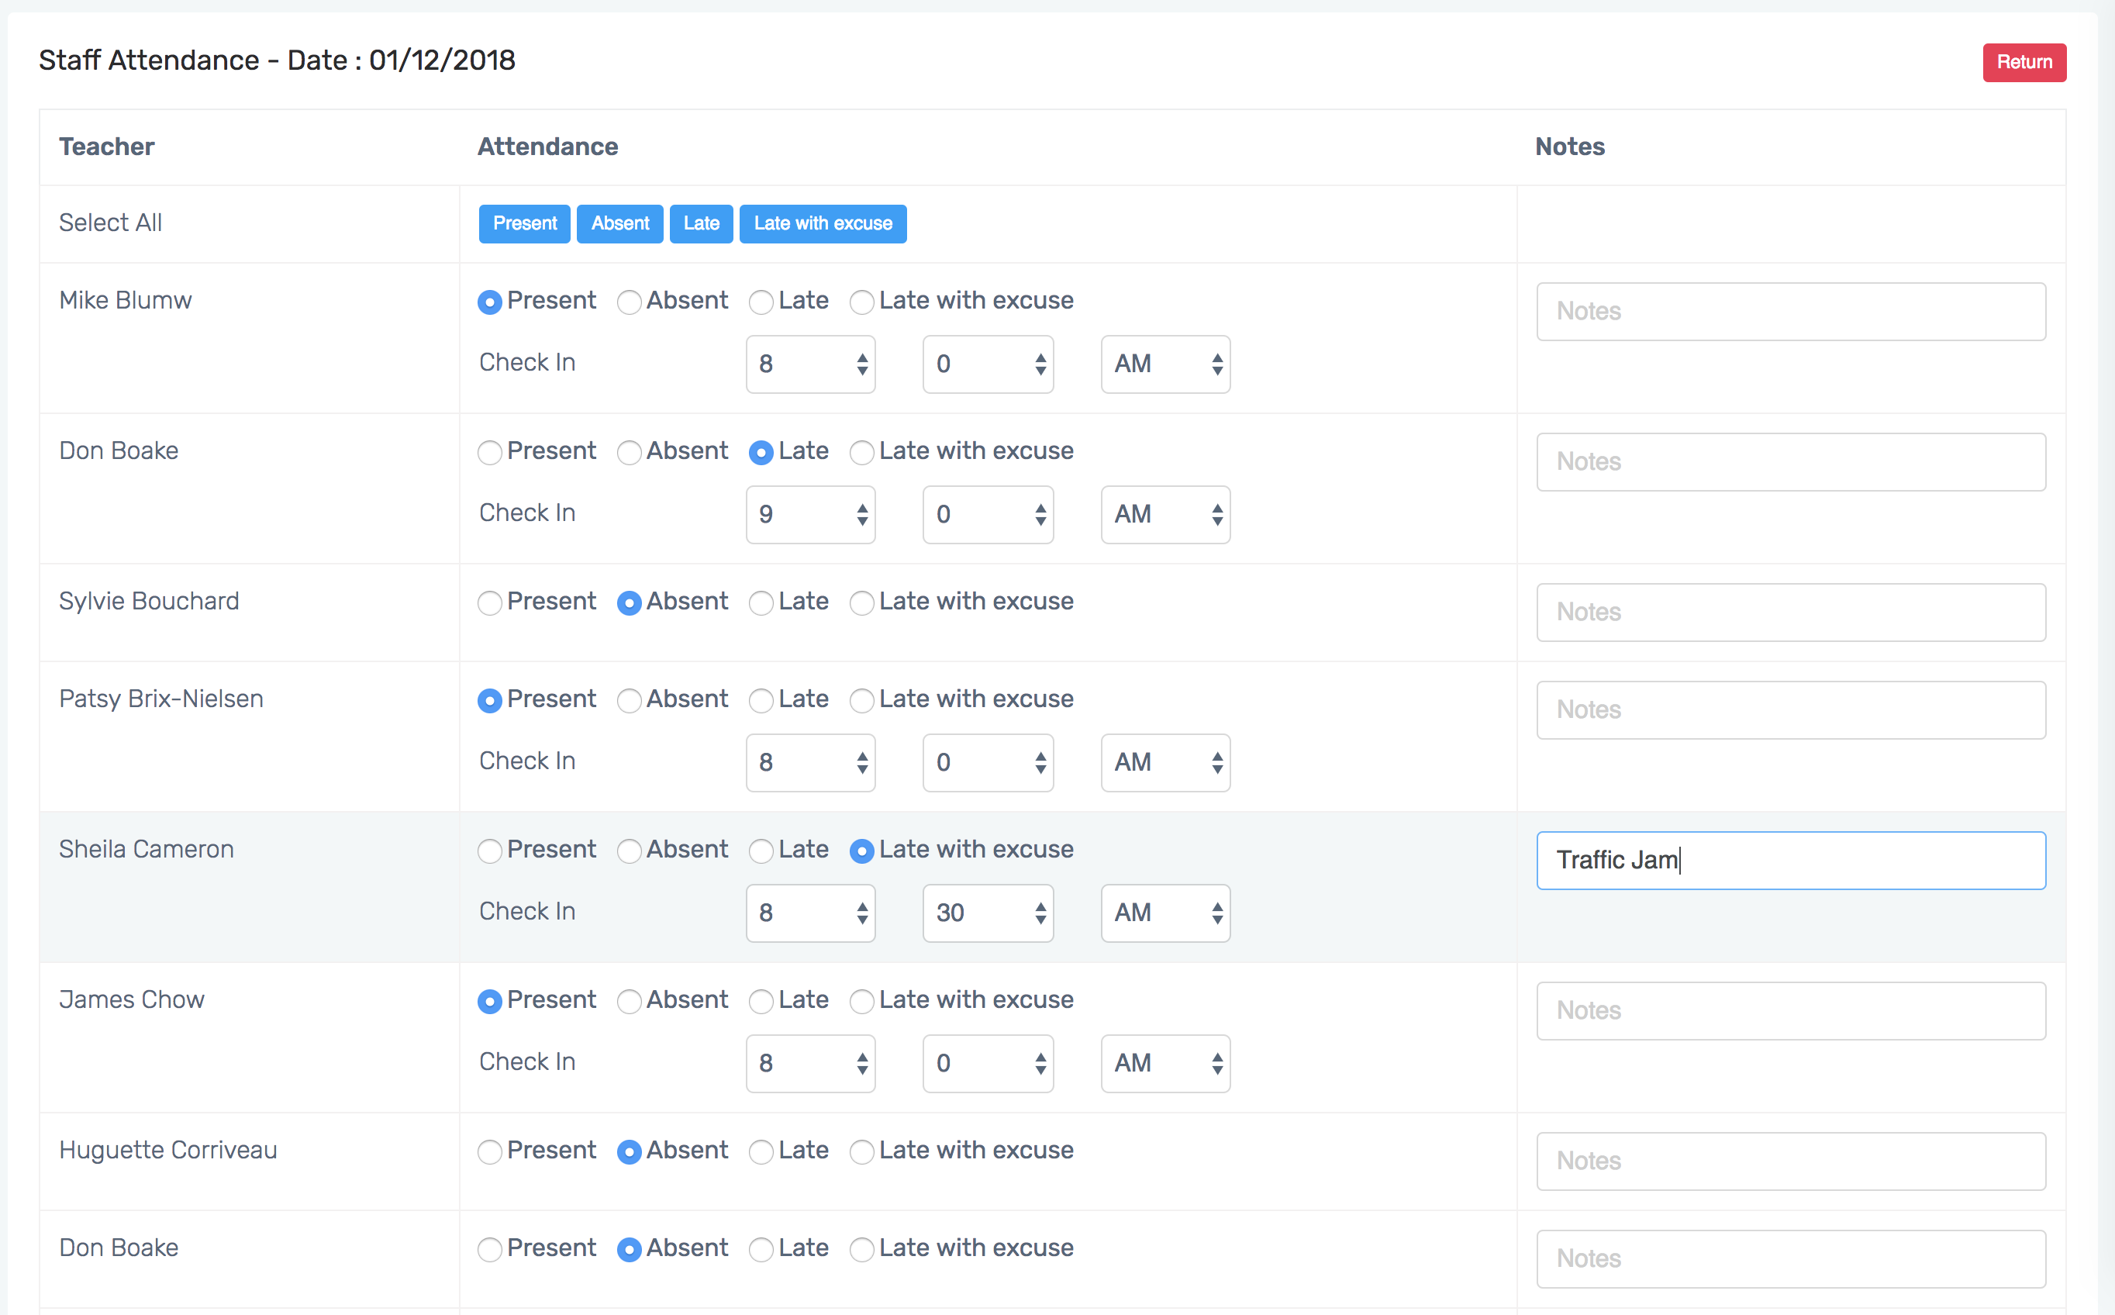Apply Late with excuse to all
Viewport: 2115px width, 1315px height.
[822, 223]
